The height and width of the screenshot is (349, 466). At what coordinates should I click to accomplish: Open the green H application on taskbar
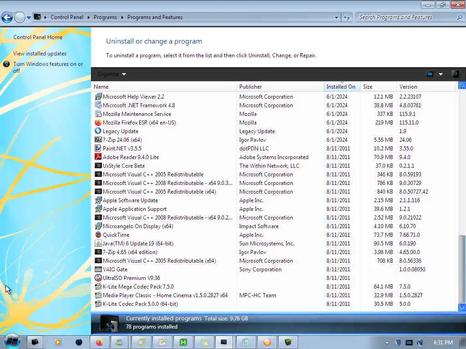183,343
